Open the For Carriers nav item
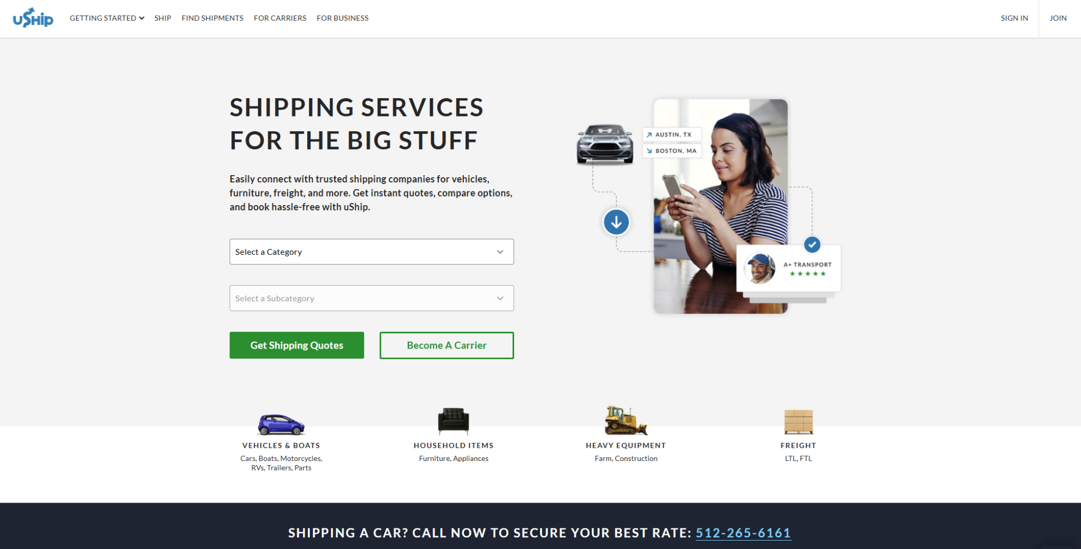 coord(280,18)
